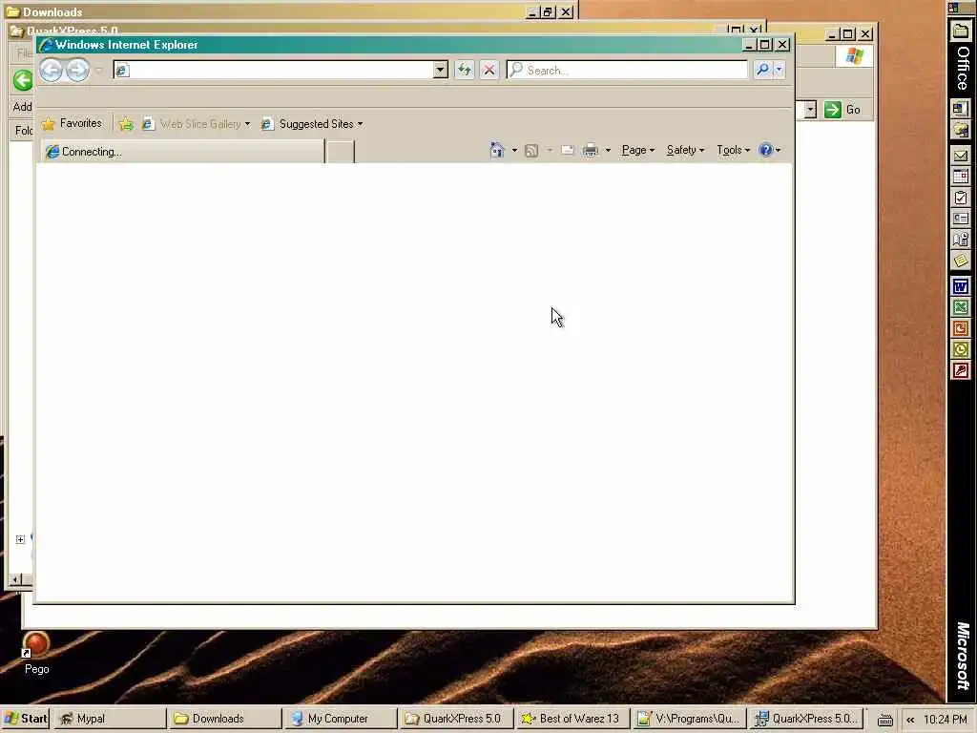Click left scroll arrow in Folders pane
The image size is (977, 733).
point(16,579)
